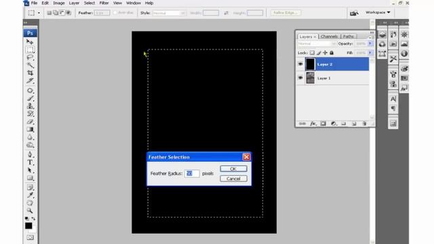Click the Feather Radius input field
Image resolution: width=434 pixels, height=244 pixels.
tap(192, 174)
